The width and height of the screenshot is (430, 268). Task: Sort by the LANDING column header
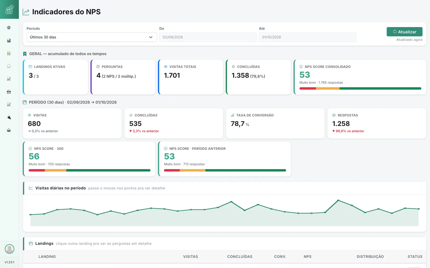click(47, 256)
